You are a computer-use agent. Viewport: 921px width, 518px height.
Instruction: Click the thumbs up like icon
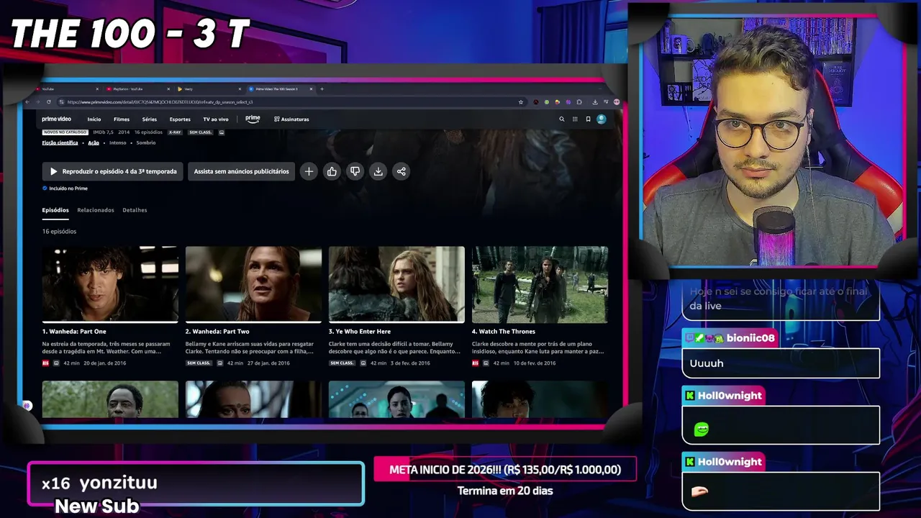(332, 171)
